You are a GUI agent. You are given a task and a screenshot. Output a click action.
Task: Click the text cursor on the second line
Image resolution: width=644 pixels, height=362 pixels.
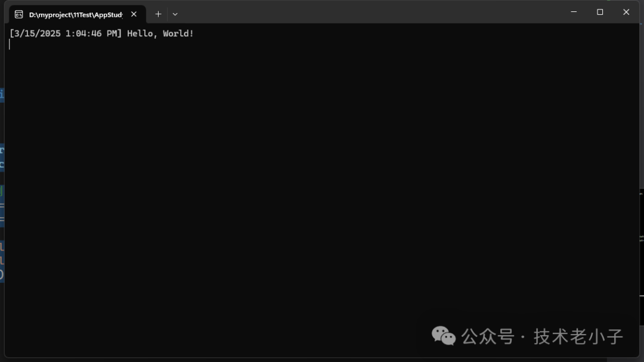(x=10, y=44)
